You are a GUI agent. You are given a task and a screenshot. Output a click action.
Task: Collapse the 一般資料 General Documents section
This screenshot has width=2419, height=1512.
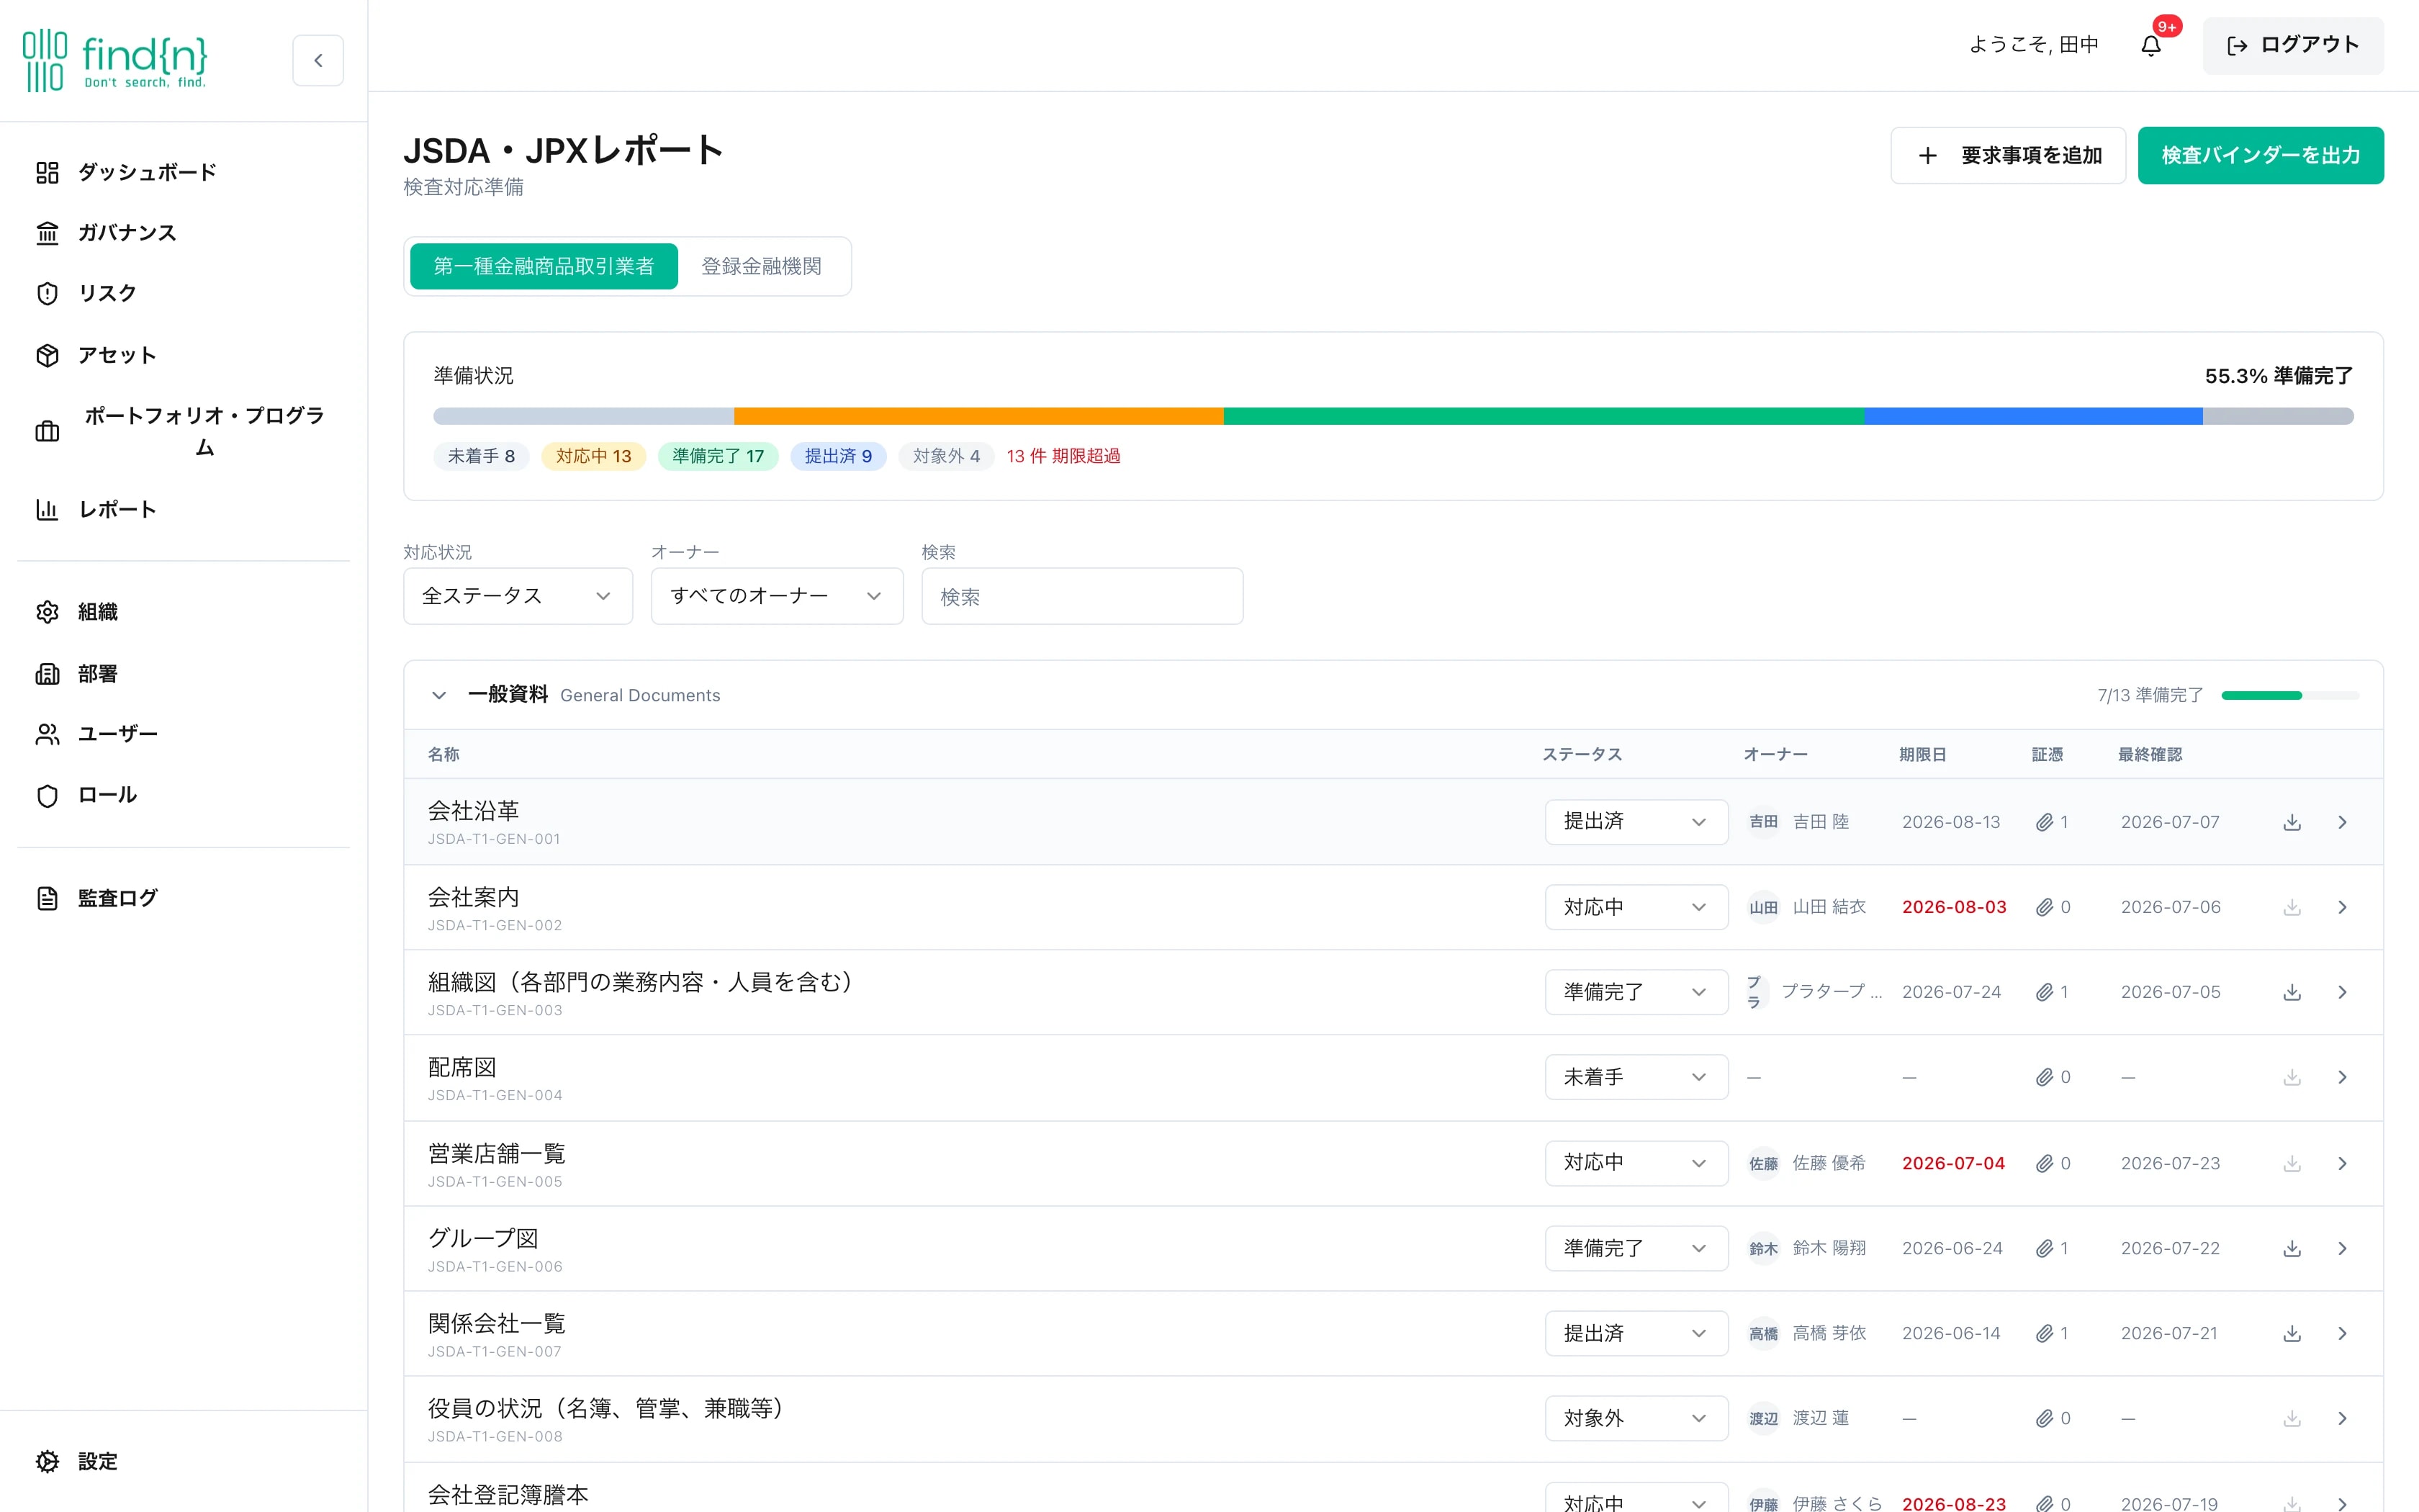coord(439,695)
